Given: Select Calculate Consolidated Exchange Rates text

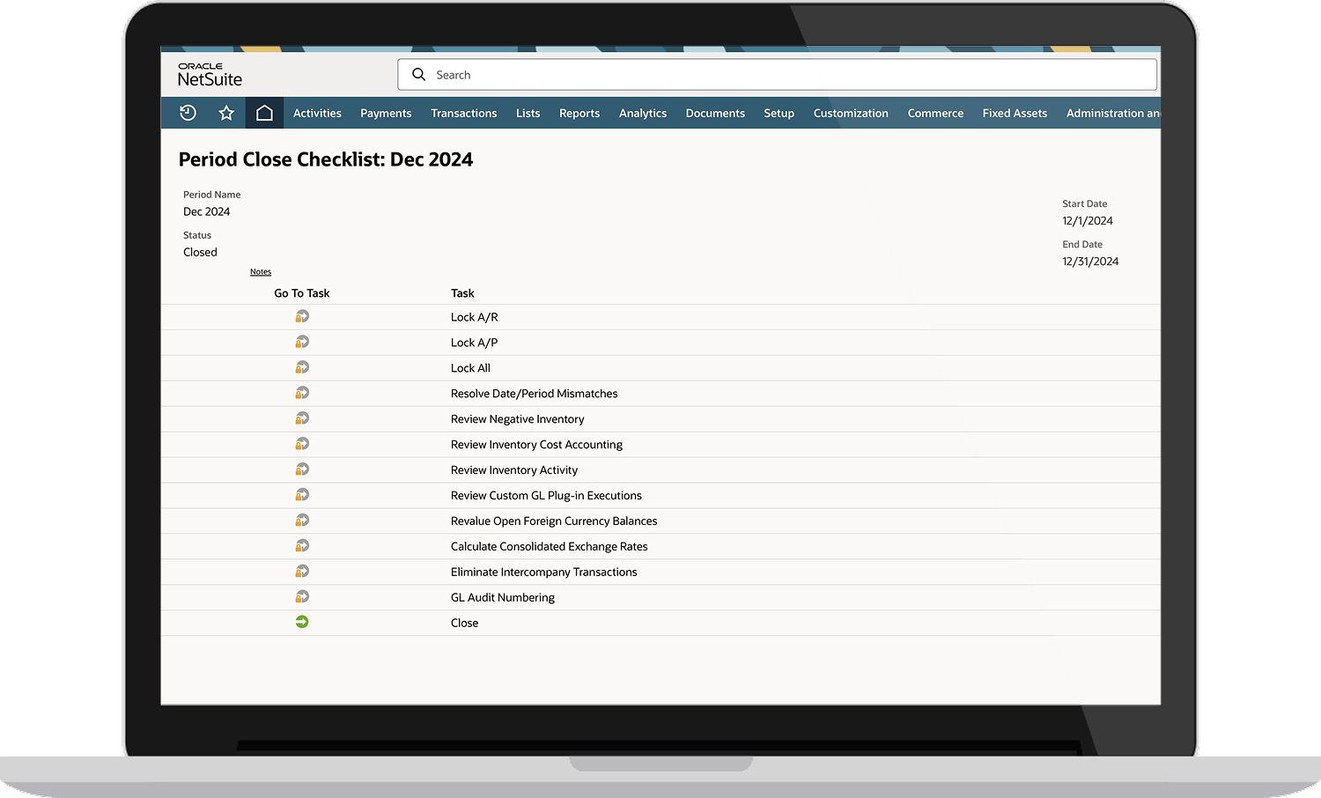Looking at the screenshot, I should coord(550,547).
